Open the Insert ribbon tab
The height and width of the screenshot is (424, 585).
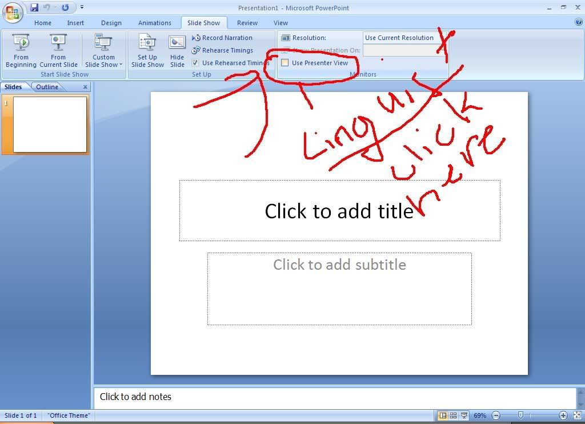[x=75, y=23]
